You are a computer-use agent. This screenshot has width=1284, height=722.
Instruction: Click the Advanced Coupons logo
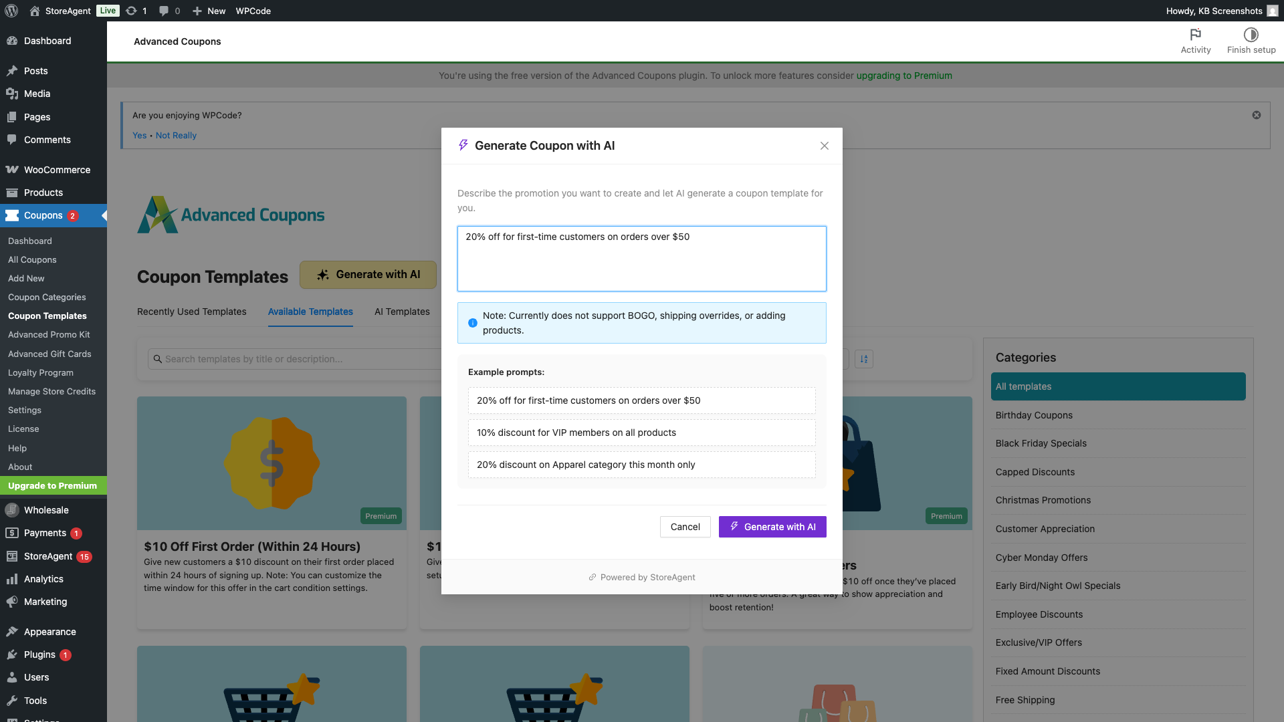[231, 215]
